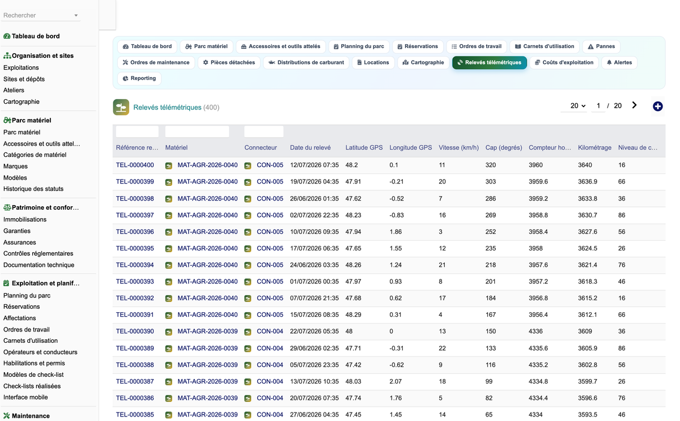Open the Parc matériel tab
Viewport: 680px width, 421px height.
206,46
